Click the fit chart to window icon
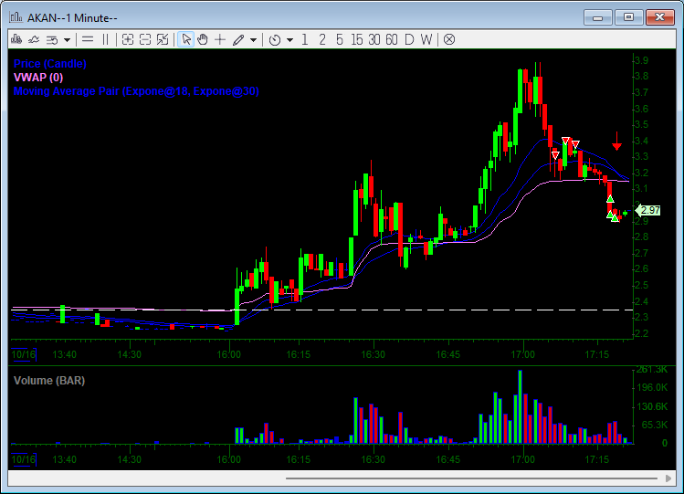The height and width of the screenshot is (494, 684). [x=163, y=39]
